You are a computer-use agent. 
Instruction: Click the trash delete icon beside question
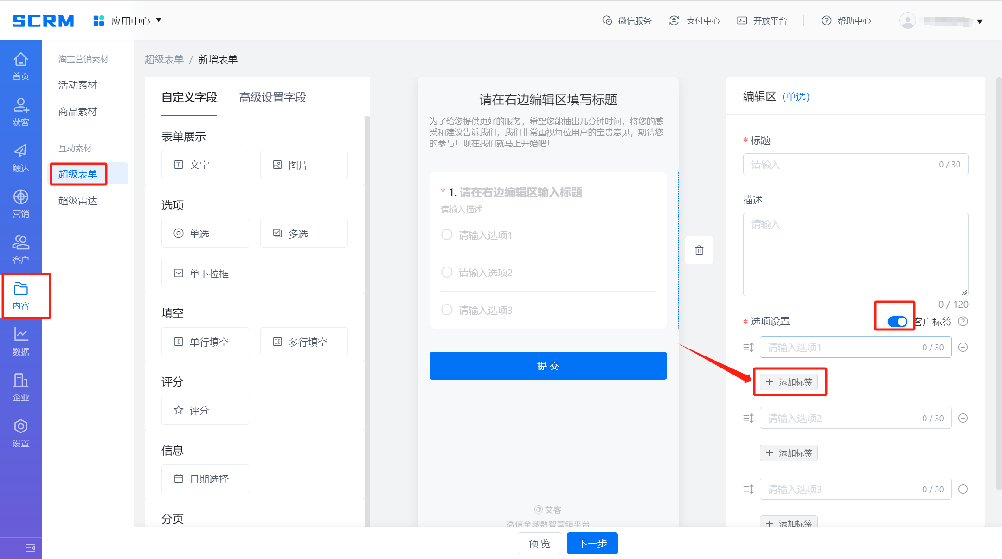click(699, 250)
